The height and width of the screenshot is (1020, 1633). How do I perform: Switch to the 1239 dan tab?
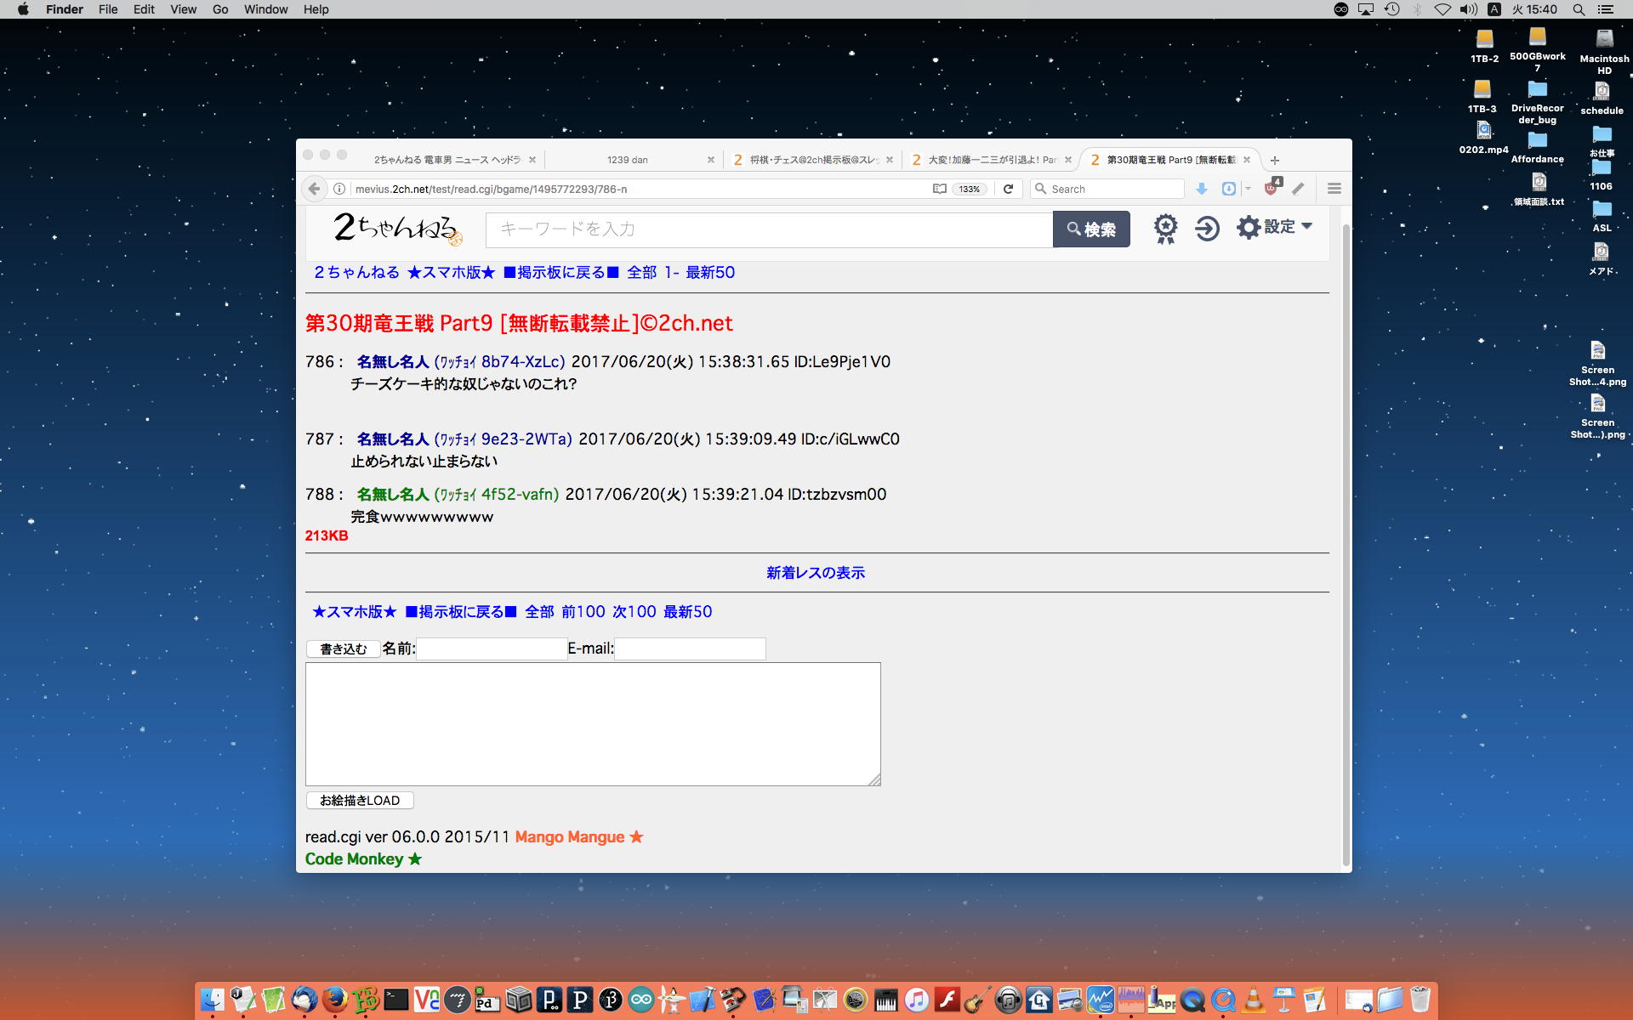pos(628,160)
